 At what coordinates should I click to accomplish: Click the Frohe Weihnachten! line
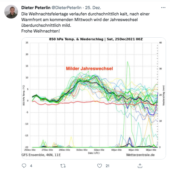tap(41, 31)
